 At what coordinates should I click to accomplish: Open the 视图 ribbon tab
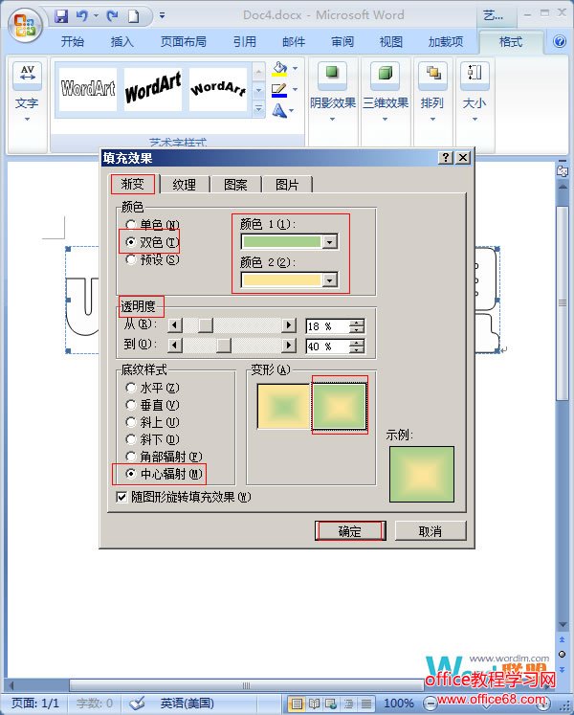[391, 42]
